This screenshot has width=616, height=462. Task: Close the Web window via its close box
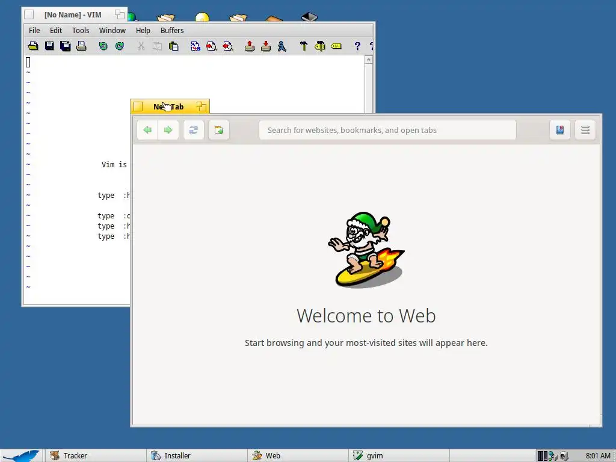(x=138, y=106)
